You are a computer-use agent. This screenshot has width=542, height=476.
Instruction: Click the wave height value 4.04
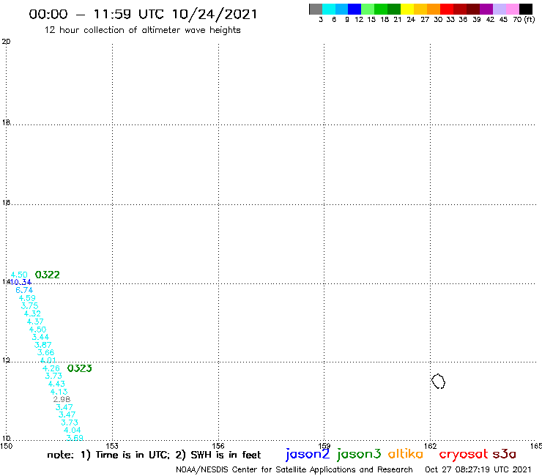[x=73, y=431]
